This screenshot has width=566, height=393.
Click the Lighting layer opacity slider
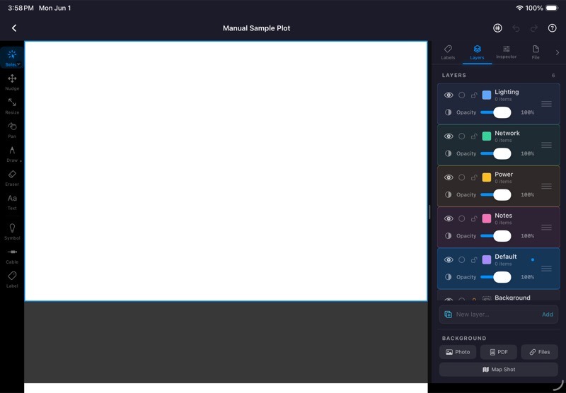pyautogui.click(x=496, y=112)
